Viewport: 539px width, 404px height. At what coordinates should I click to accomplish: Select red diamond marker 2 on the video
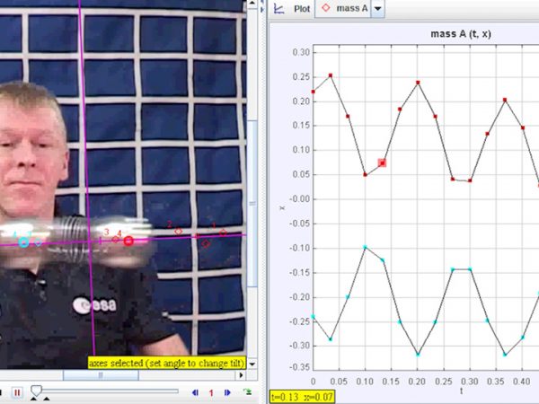click(x=178, y=232)
